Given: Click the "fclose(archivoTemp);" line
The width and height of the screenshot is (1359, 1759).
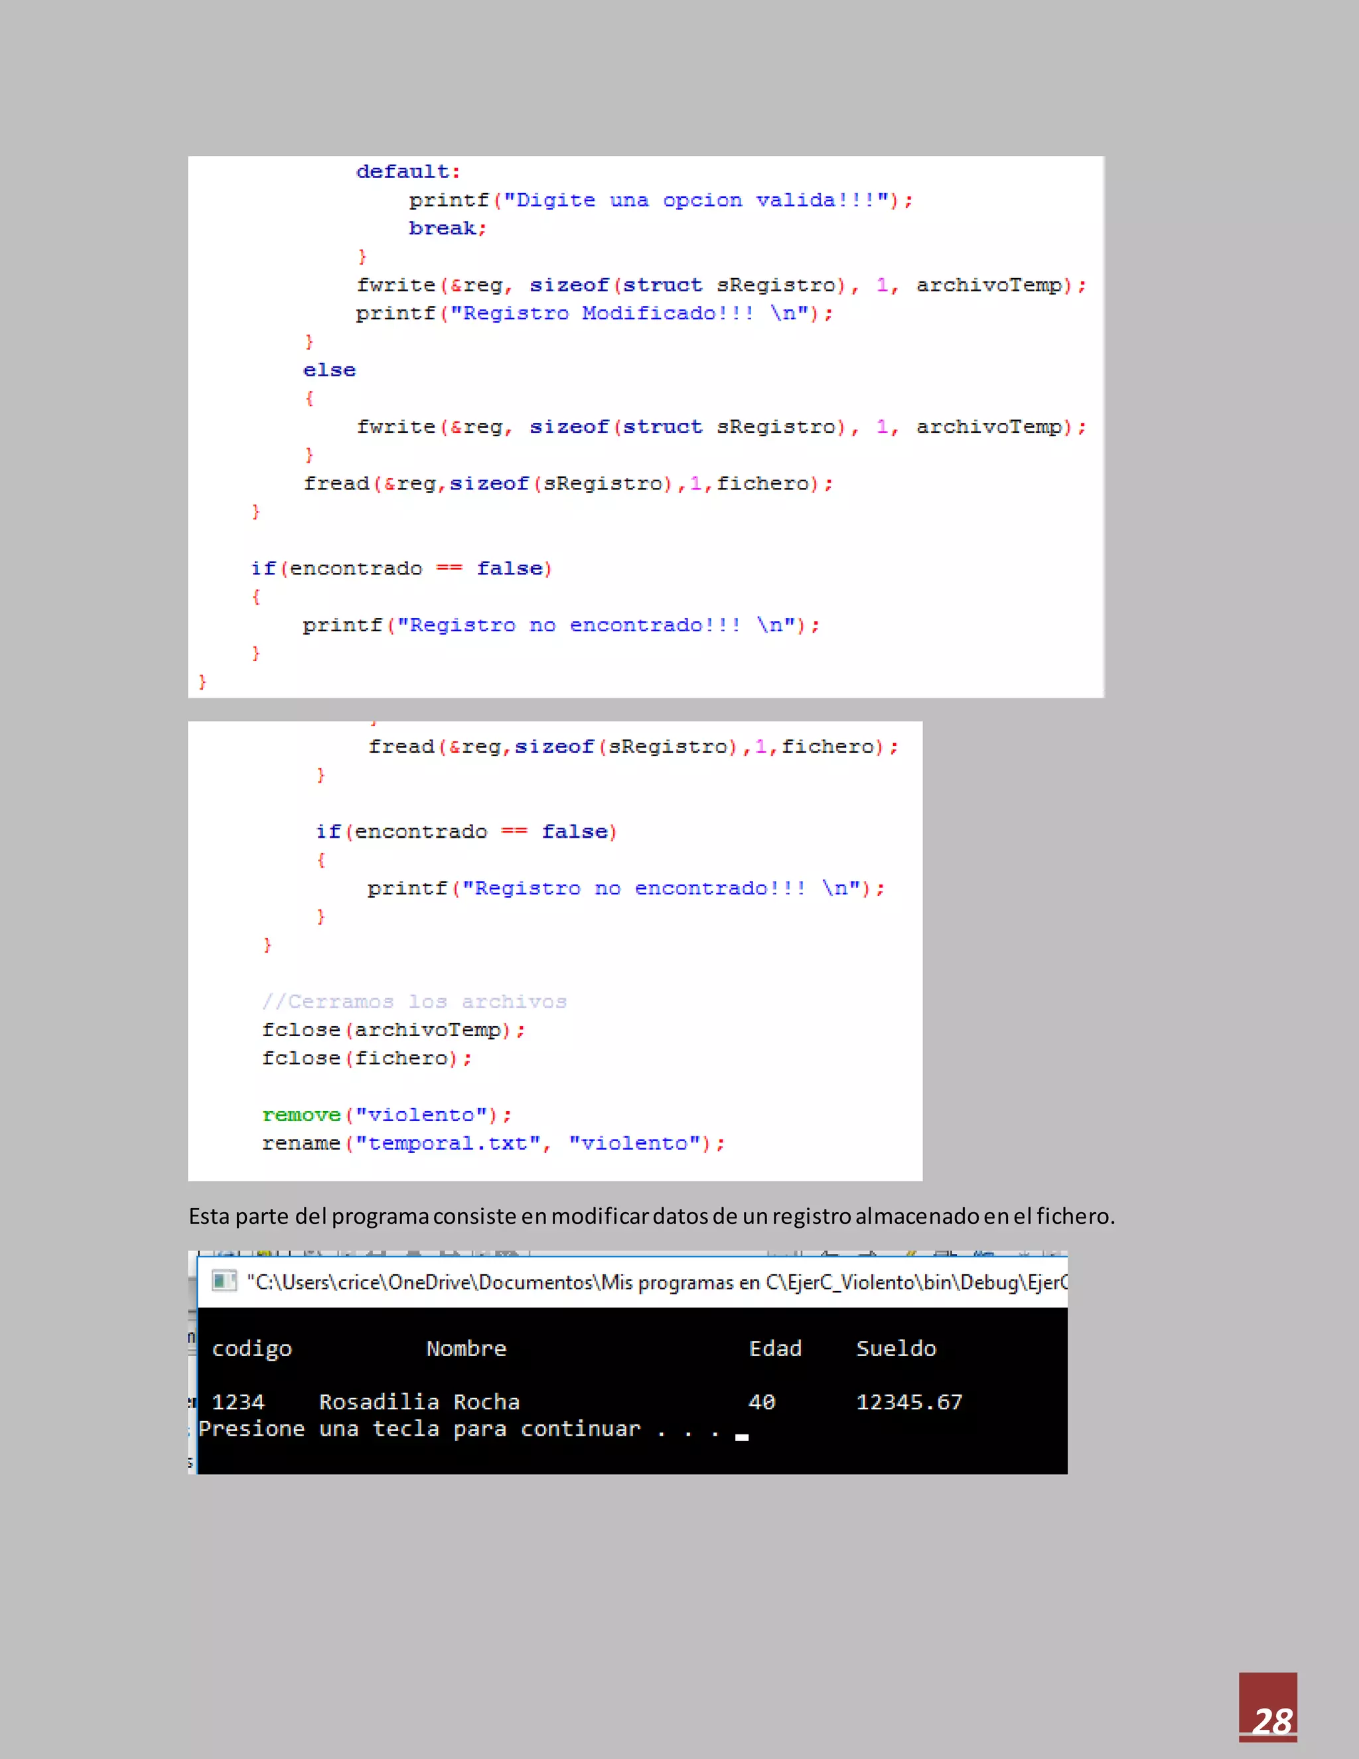Looking at the screenshot, I should click(x=393, y=1030).
